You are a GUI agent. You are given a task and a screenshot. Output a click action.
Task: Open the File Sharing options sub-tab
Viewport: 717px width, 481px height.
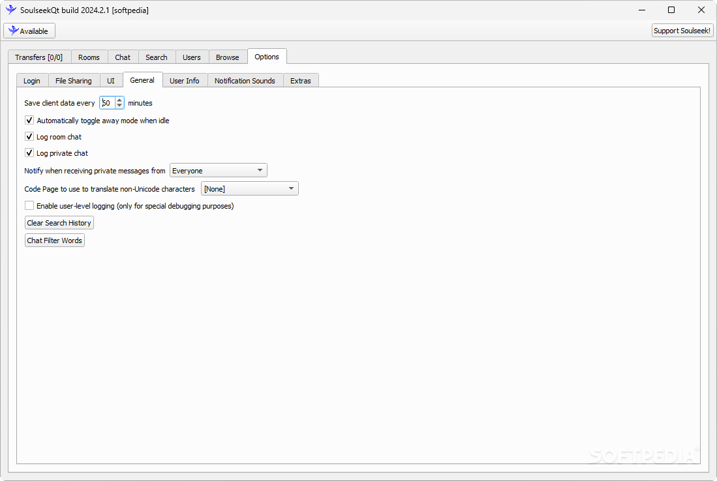pos(74,80)
